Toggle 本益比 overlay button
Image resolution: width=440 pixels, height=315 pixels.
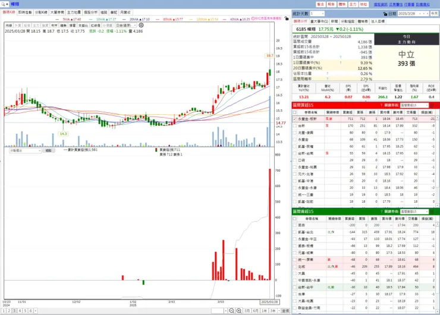coord(83,25)
